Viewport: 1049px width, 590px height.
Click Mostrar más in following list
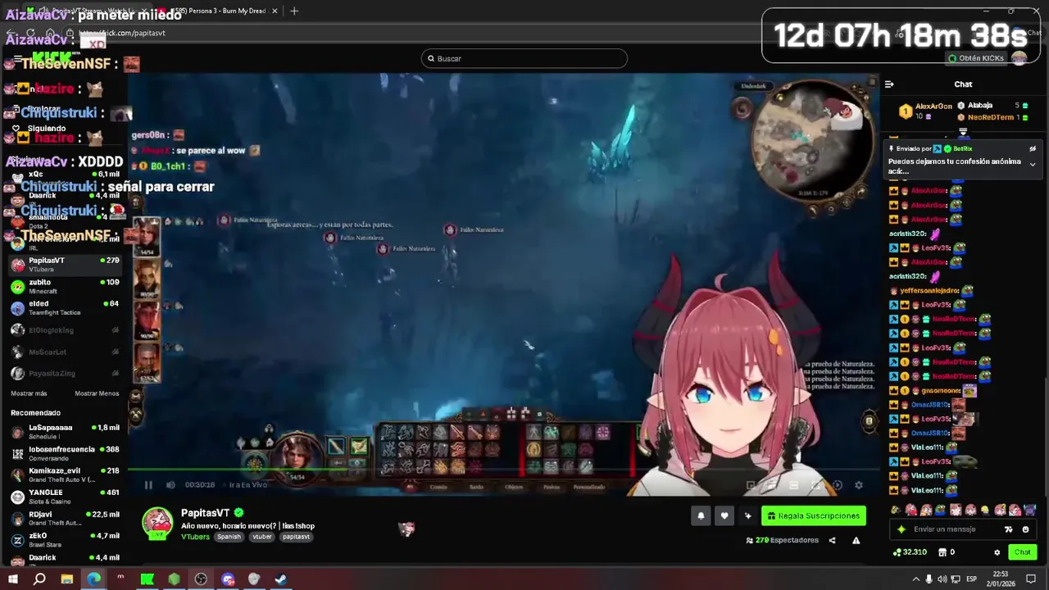coord(29,393)
